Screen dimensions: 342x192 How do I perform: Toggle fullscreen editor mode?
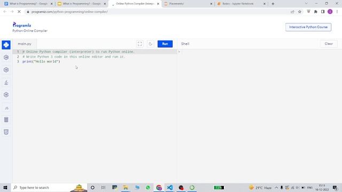(x=140, y=44)
